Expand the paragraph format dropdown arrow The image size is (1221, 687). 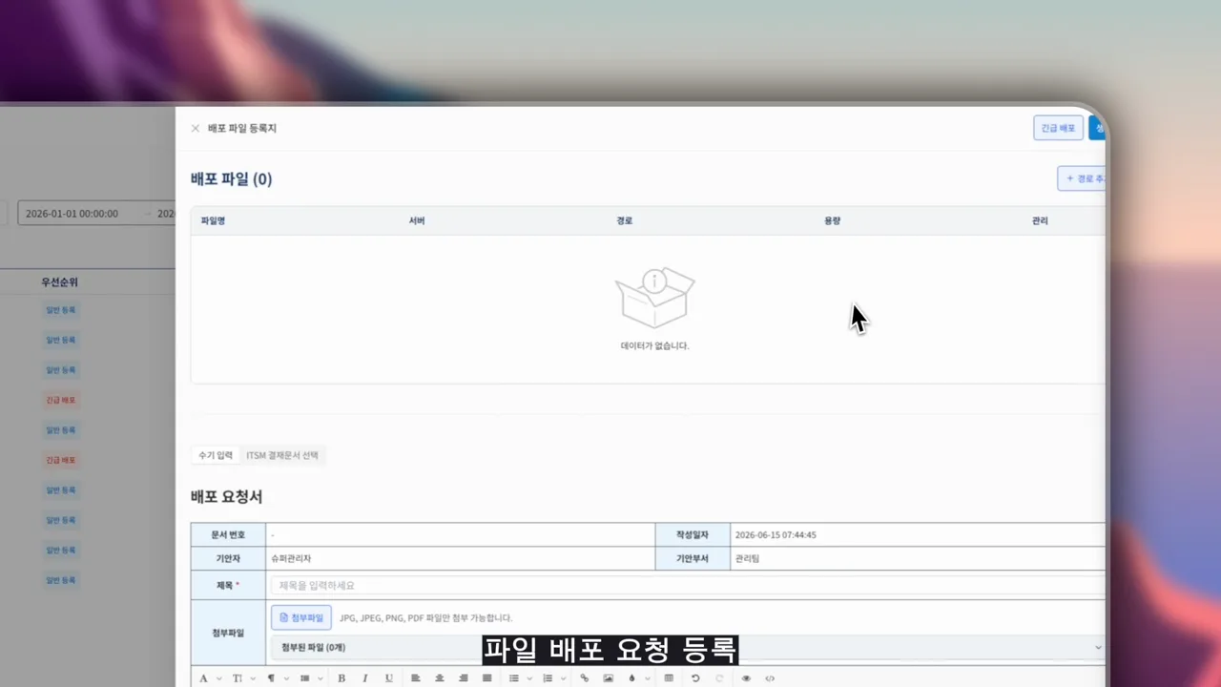click(287, 678)
